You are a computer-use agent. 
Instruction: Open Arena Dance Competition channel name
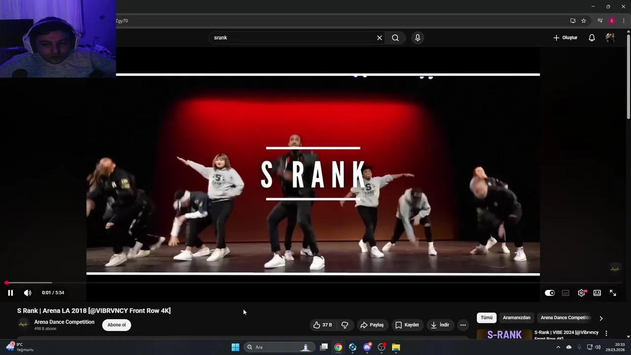(x=64, y=322)
